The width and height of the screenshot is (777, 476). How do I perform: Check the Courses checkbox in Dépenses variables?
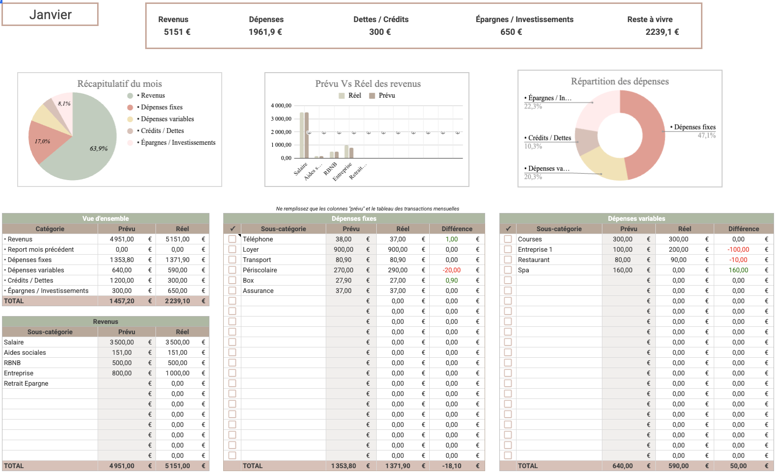[508, 239]
